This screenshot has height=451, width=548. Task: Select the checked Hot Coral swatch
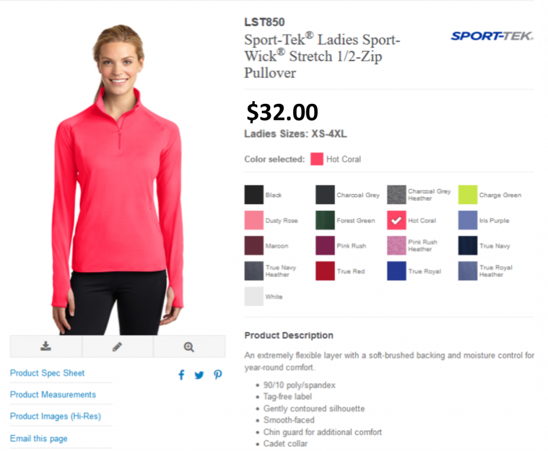coord(397,220)
